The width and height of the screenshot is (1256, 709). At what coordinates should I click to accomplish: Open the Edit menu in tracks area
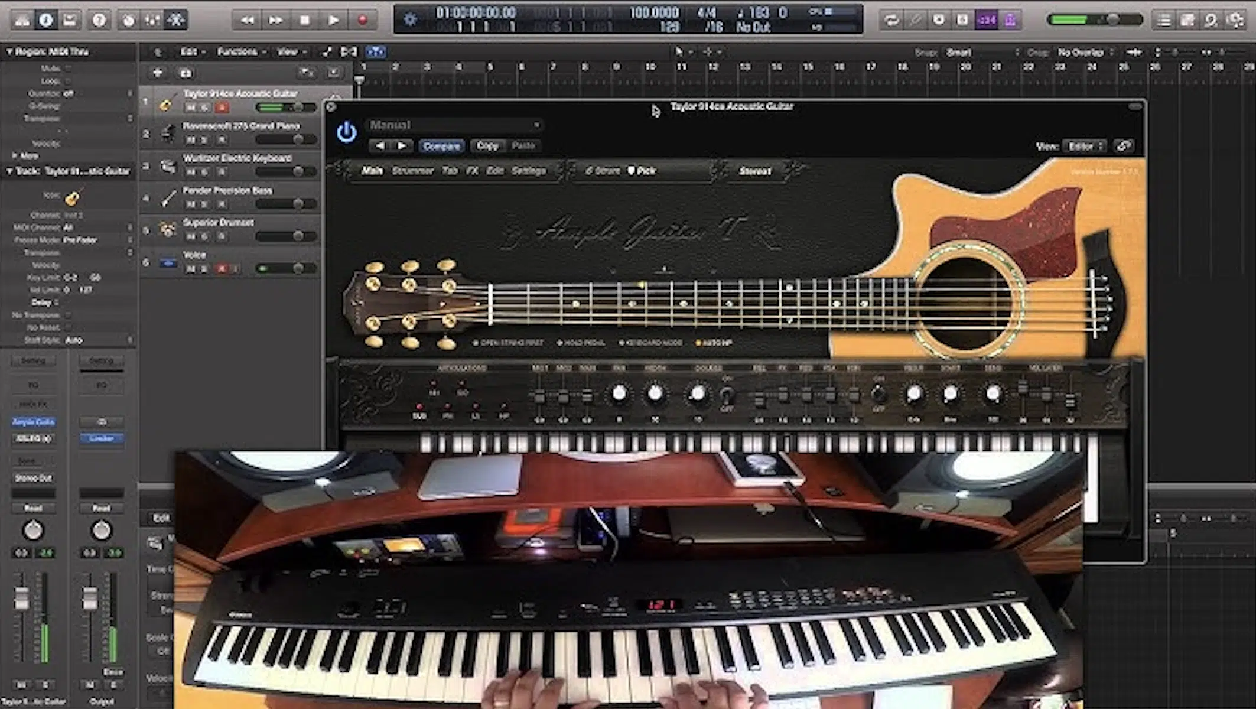pyautogui.click(x=193, y=52)
